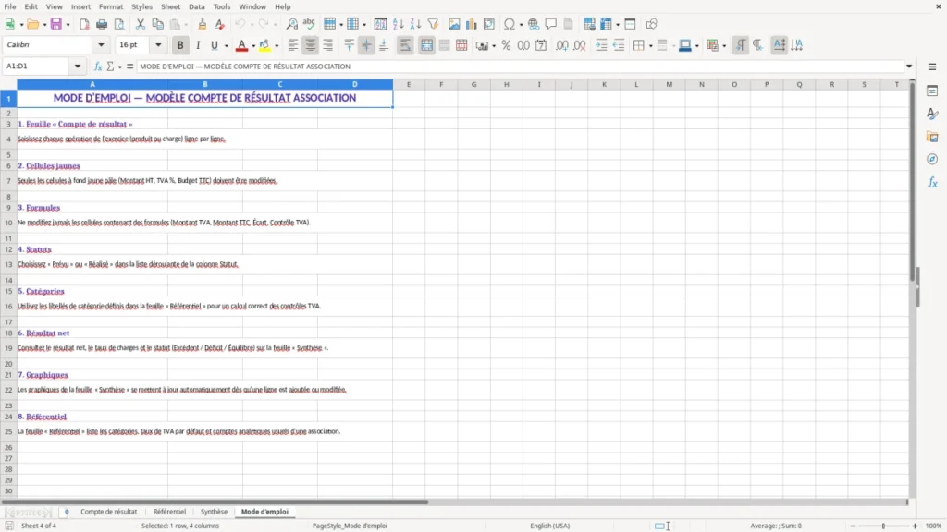Open the Data menu
947x532 pixels.
[x=196, y=6]
